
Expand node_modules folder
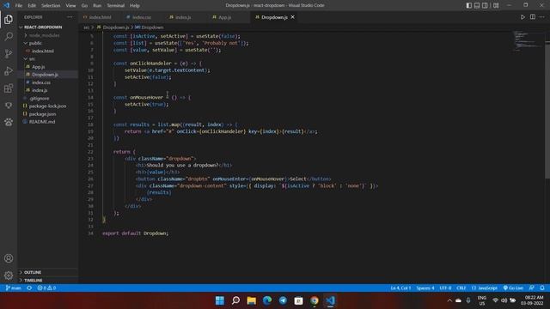pos(44,35)
